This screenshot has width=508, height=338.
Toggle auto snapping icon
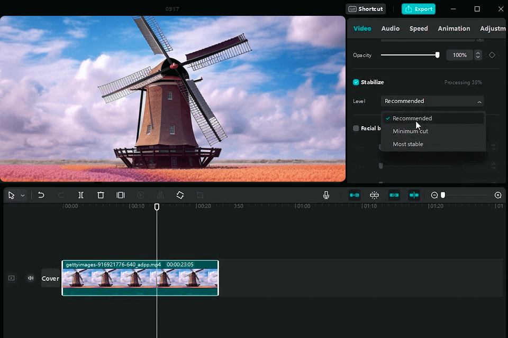point(374,195)
